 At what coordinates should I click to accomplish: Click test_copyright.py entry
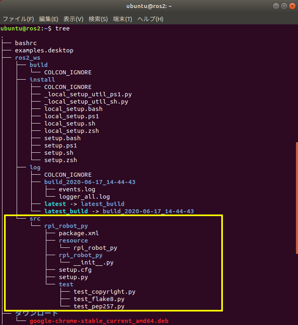click(104, 292)
